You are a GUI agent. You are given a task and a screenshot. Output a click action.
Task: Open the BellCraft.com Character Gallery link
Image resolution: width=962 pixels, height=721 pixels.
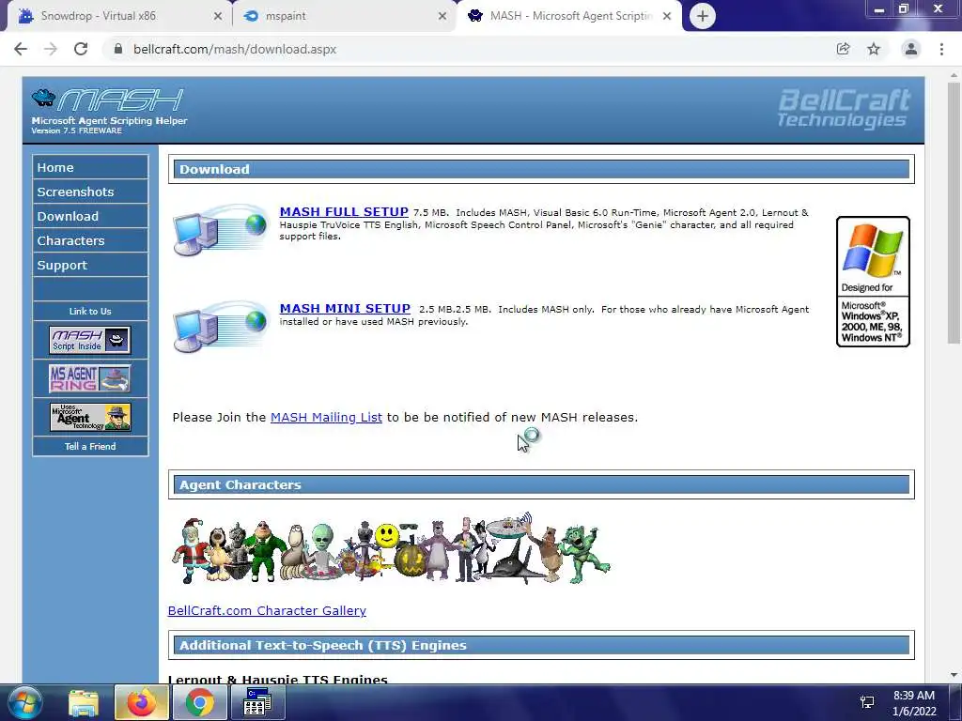267,610
